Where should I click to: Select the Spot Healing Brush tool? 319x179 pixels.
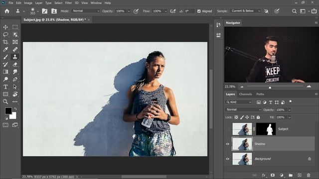pyautogui.click(x=15, y=50)
